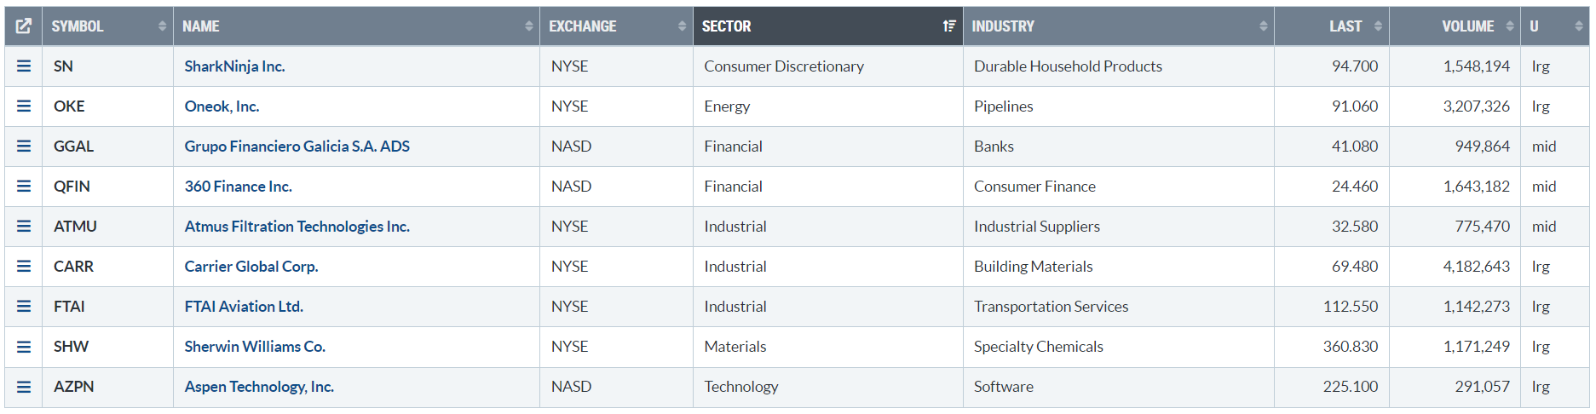The width and height of the screenshot is (1596, 414).
Task: Click the Last price column header
Action: pyautogui.click(x=1345, y=26)
